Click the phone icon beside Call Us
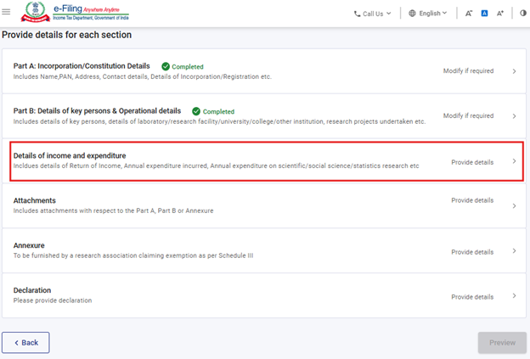Image resolution: width=530 pixels, height=359 pixels. click(x=357, y=14)
